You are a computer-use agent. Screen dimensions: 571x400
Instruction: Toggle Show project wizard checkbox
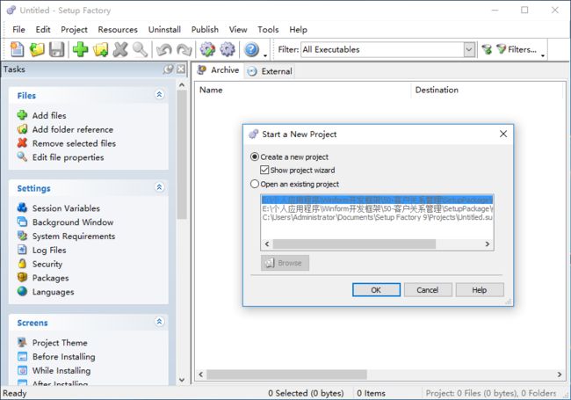[264, 170]
